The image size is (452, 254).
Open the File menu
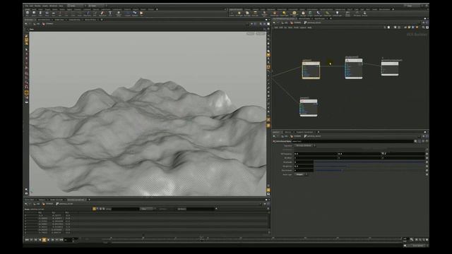coord(27,6)
